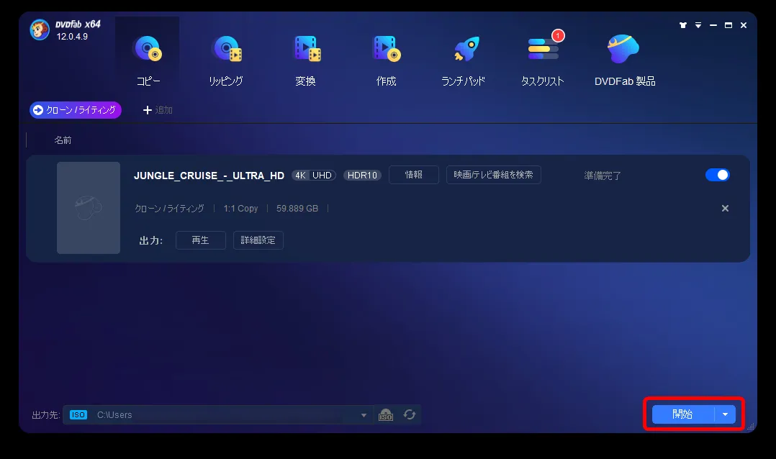Click the 59.889 GB size text
776x459 pixels.
(x=297, y=208)
